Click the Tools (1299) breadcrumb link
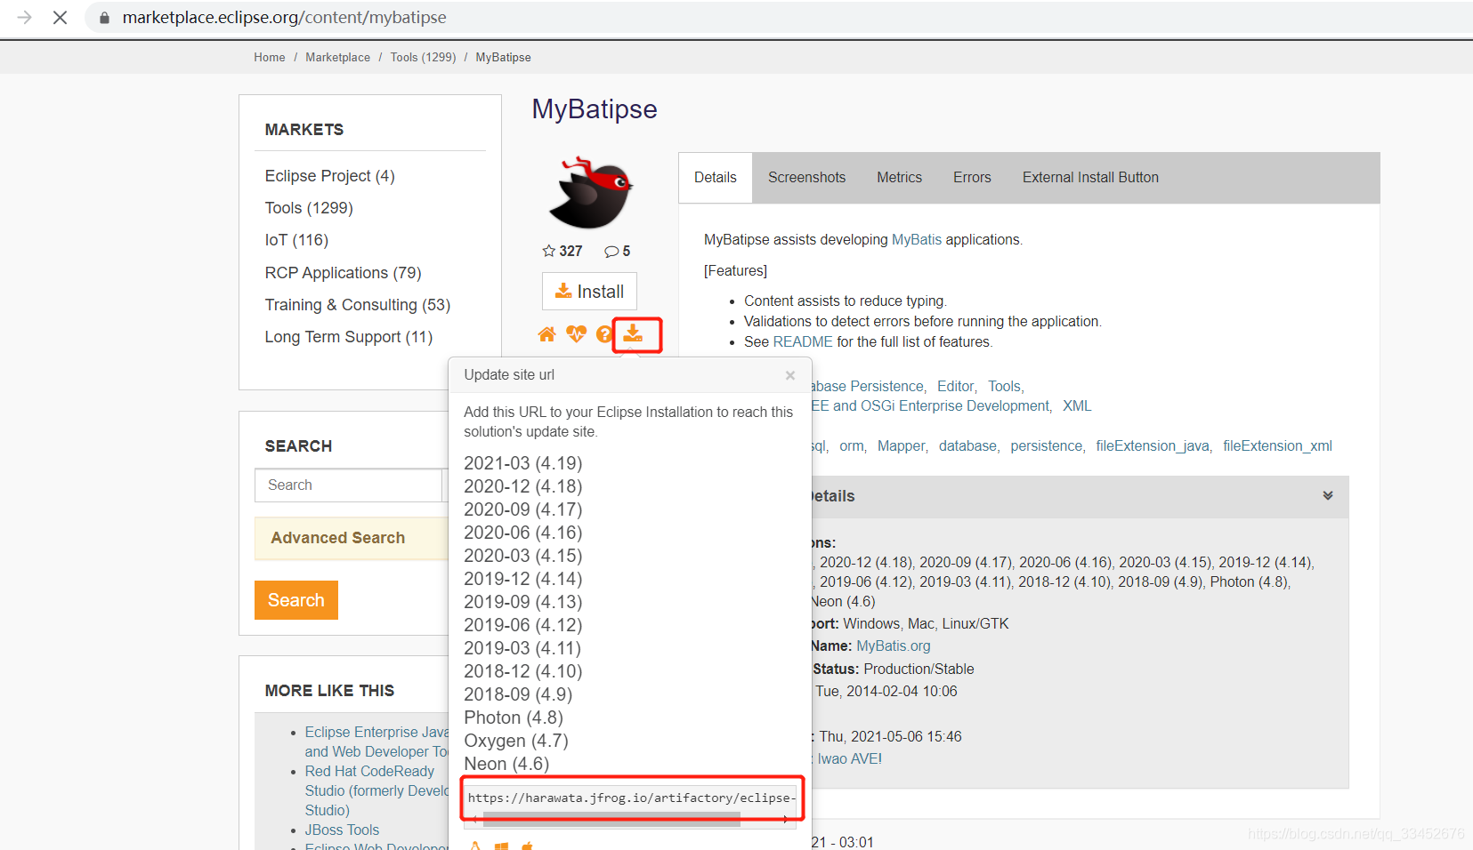 click(x=423, y=57)
